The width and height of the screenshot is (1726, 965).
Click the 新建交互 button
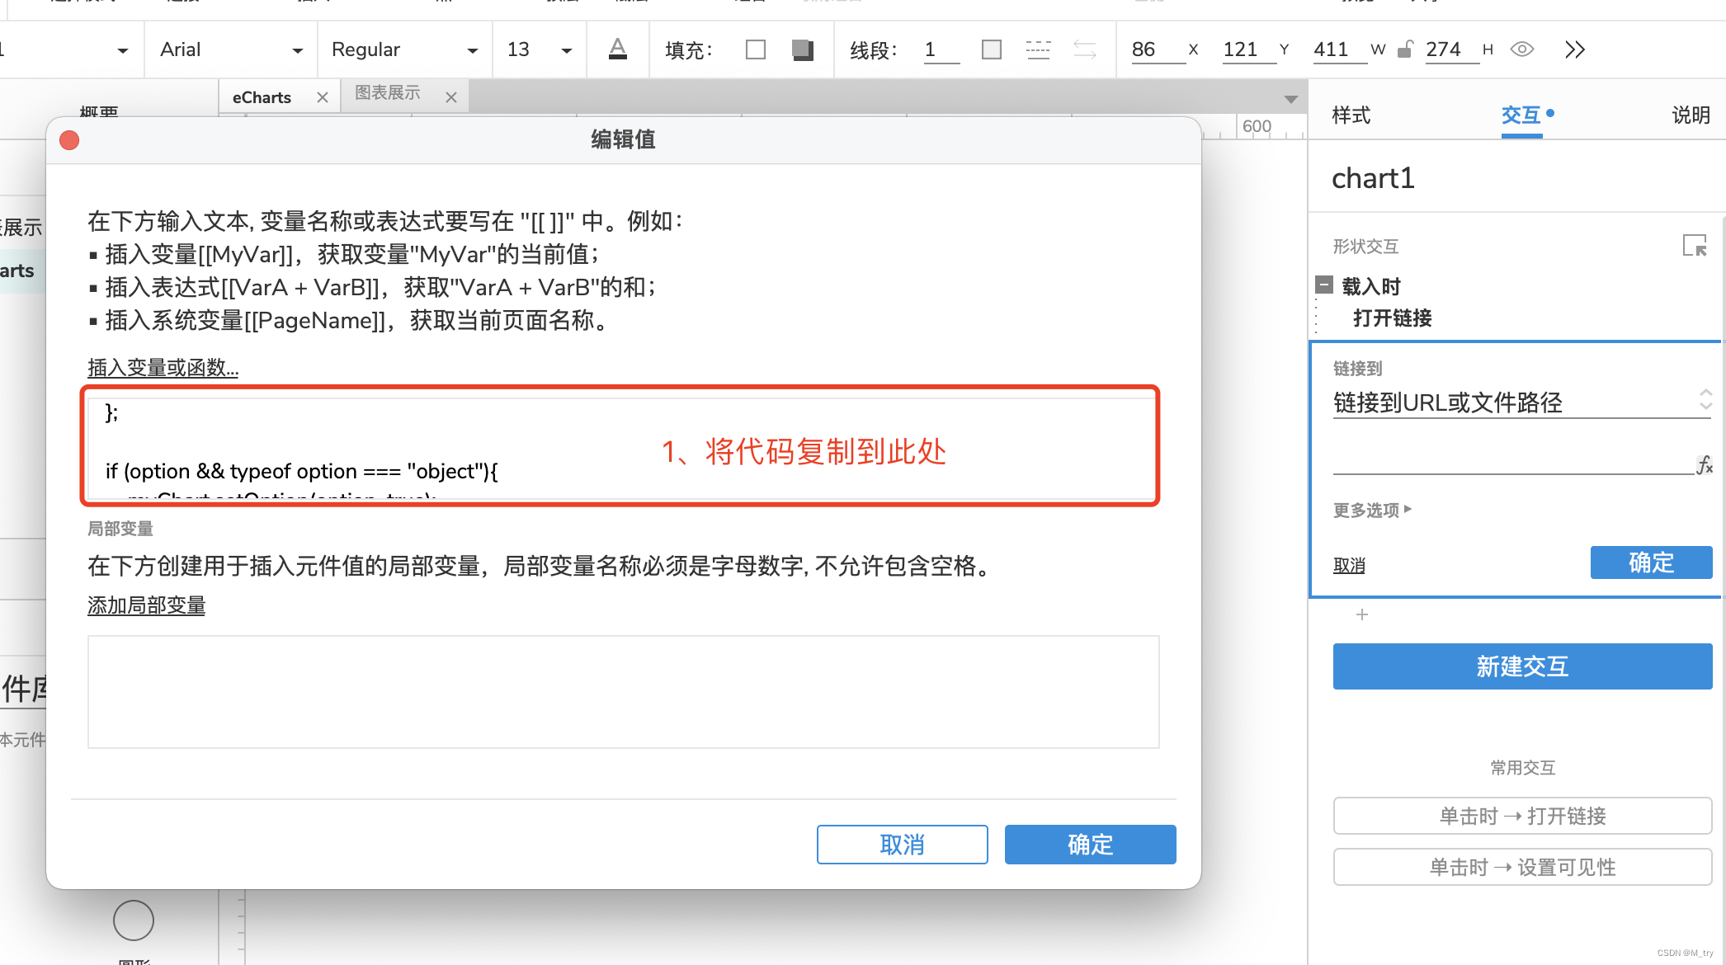click(x=1523, y=666)
